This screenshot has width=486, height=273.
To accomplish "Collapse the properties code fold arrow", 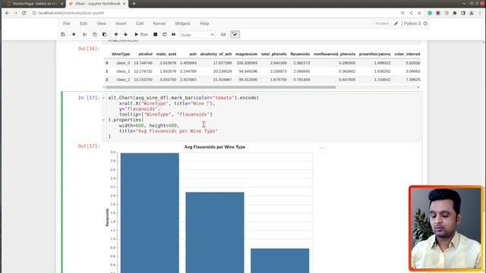I will 104,120.
